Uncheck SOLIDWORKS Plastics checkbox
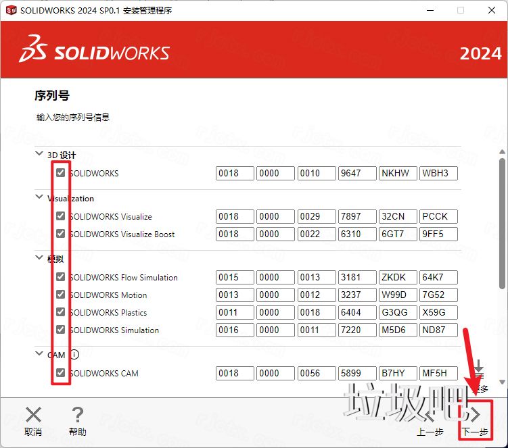Viewport: 508px width, 448px height. pos(61,312)
